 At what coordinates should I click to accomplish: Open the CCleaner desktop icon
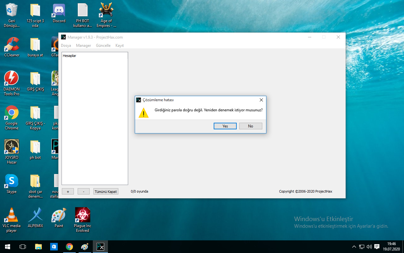(x=12, y=45)
